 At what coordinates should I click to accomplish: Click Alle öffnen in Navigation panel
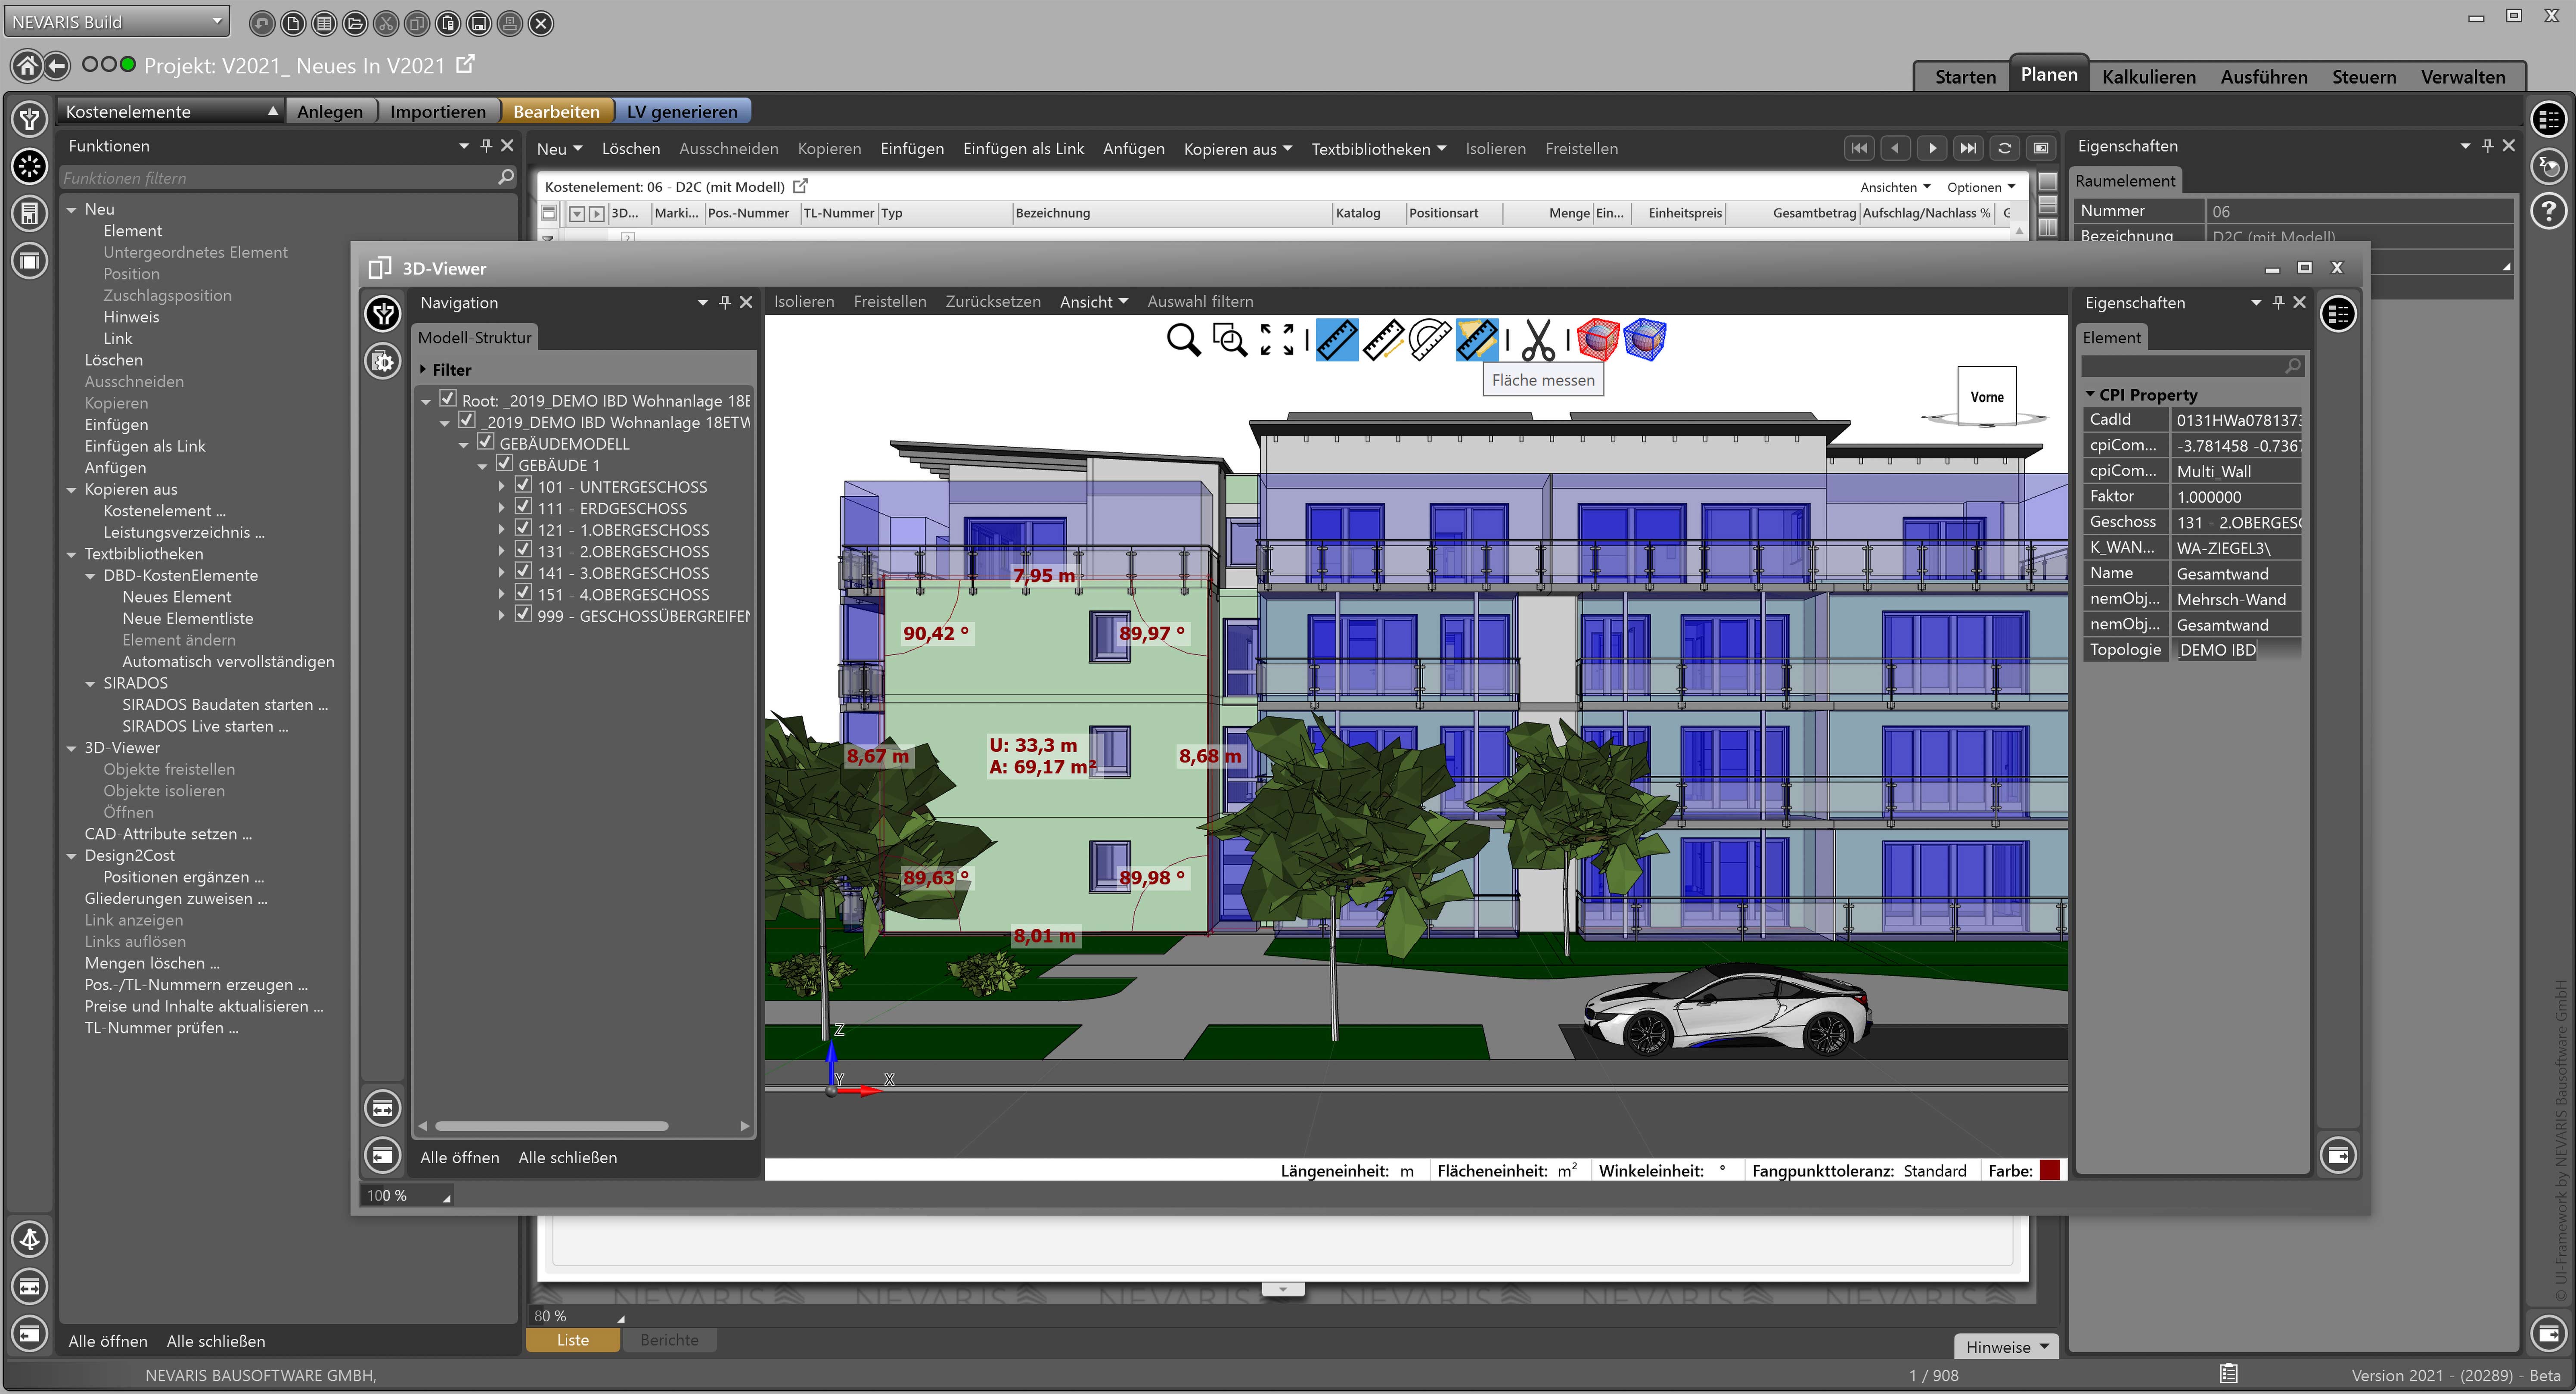pyautogui.click(x=459, y=1157)
